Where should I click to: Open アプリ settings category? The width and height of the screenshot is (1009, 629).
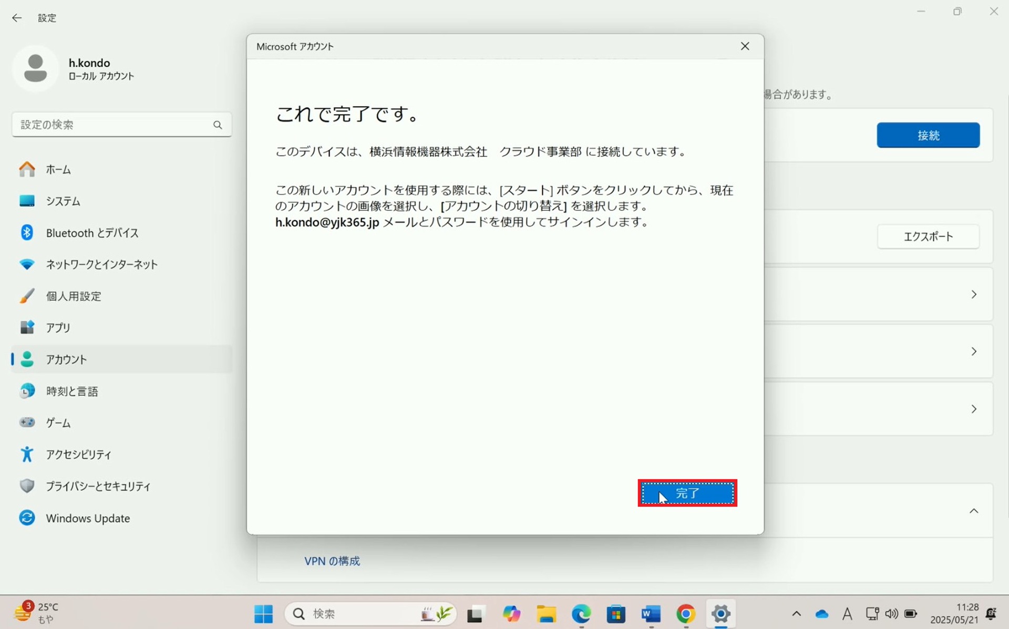pyautogui.click(x=121, y=327)
